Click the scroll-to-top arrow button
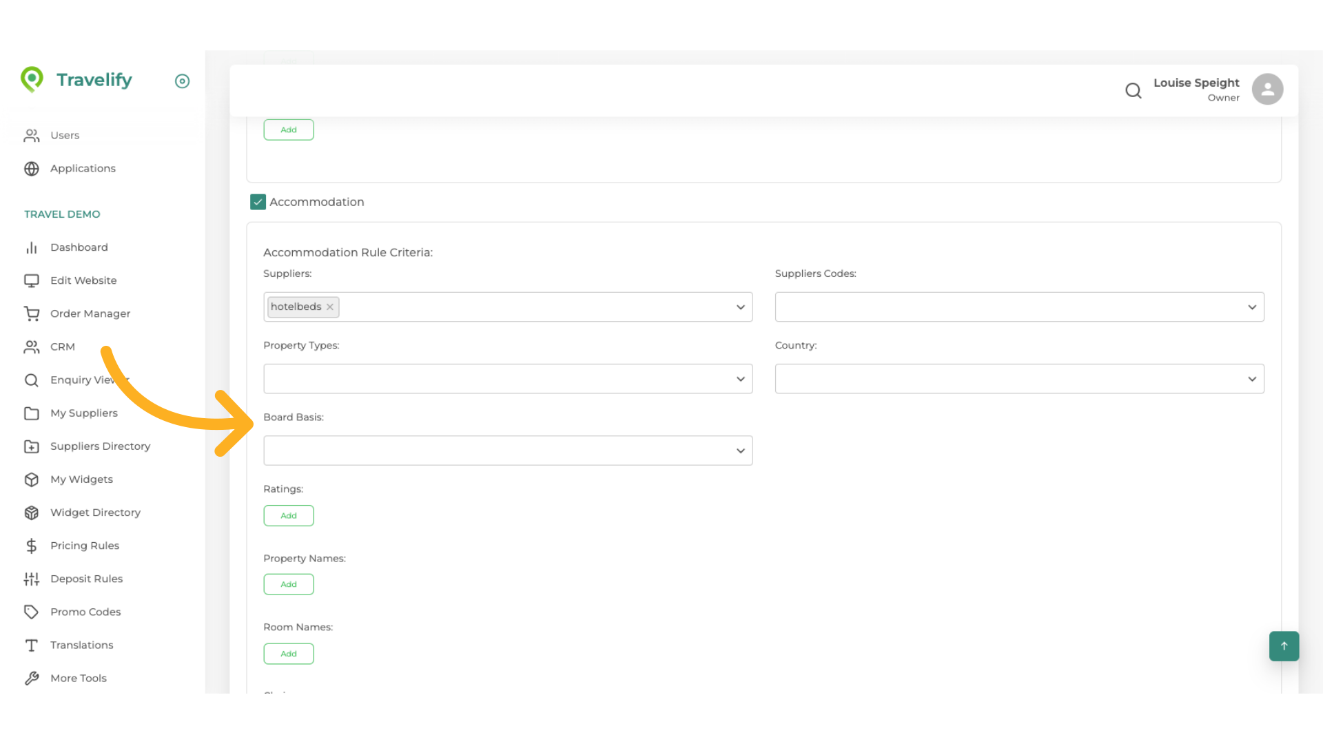The width and height of the screenshot is (1323, 744). 1284,646
